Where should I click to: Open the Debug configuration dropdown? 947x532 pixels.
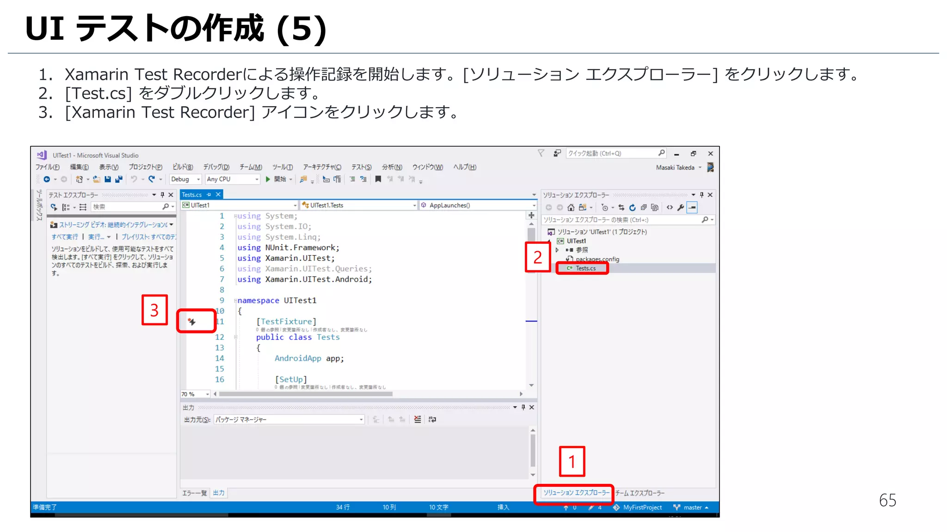pyautogui.click(x=185, y=179)
